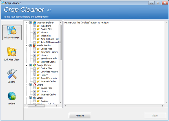The image size is (169, 121).
Task: Click the Please Click The Analyze message
Action: tap(86, 23)
